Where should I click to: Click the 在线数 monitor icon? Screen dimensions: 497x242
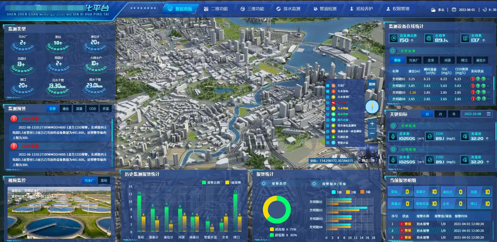465,38
